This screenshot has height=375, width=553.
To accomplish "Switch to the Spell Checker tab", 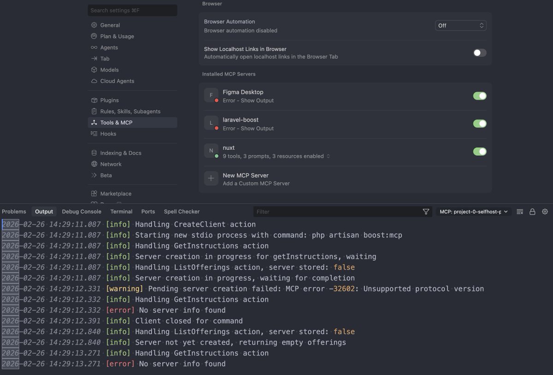I will 182,211.
